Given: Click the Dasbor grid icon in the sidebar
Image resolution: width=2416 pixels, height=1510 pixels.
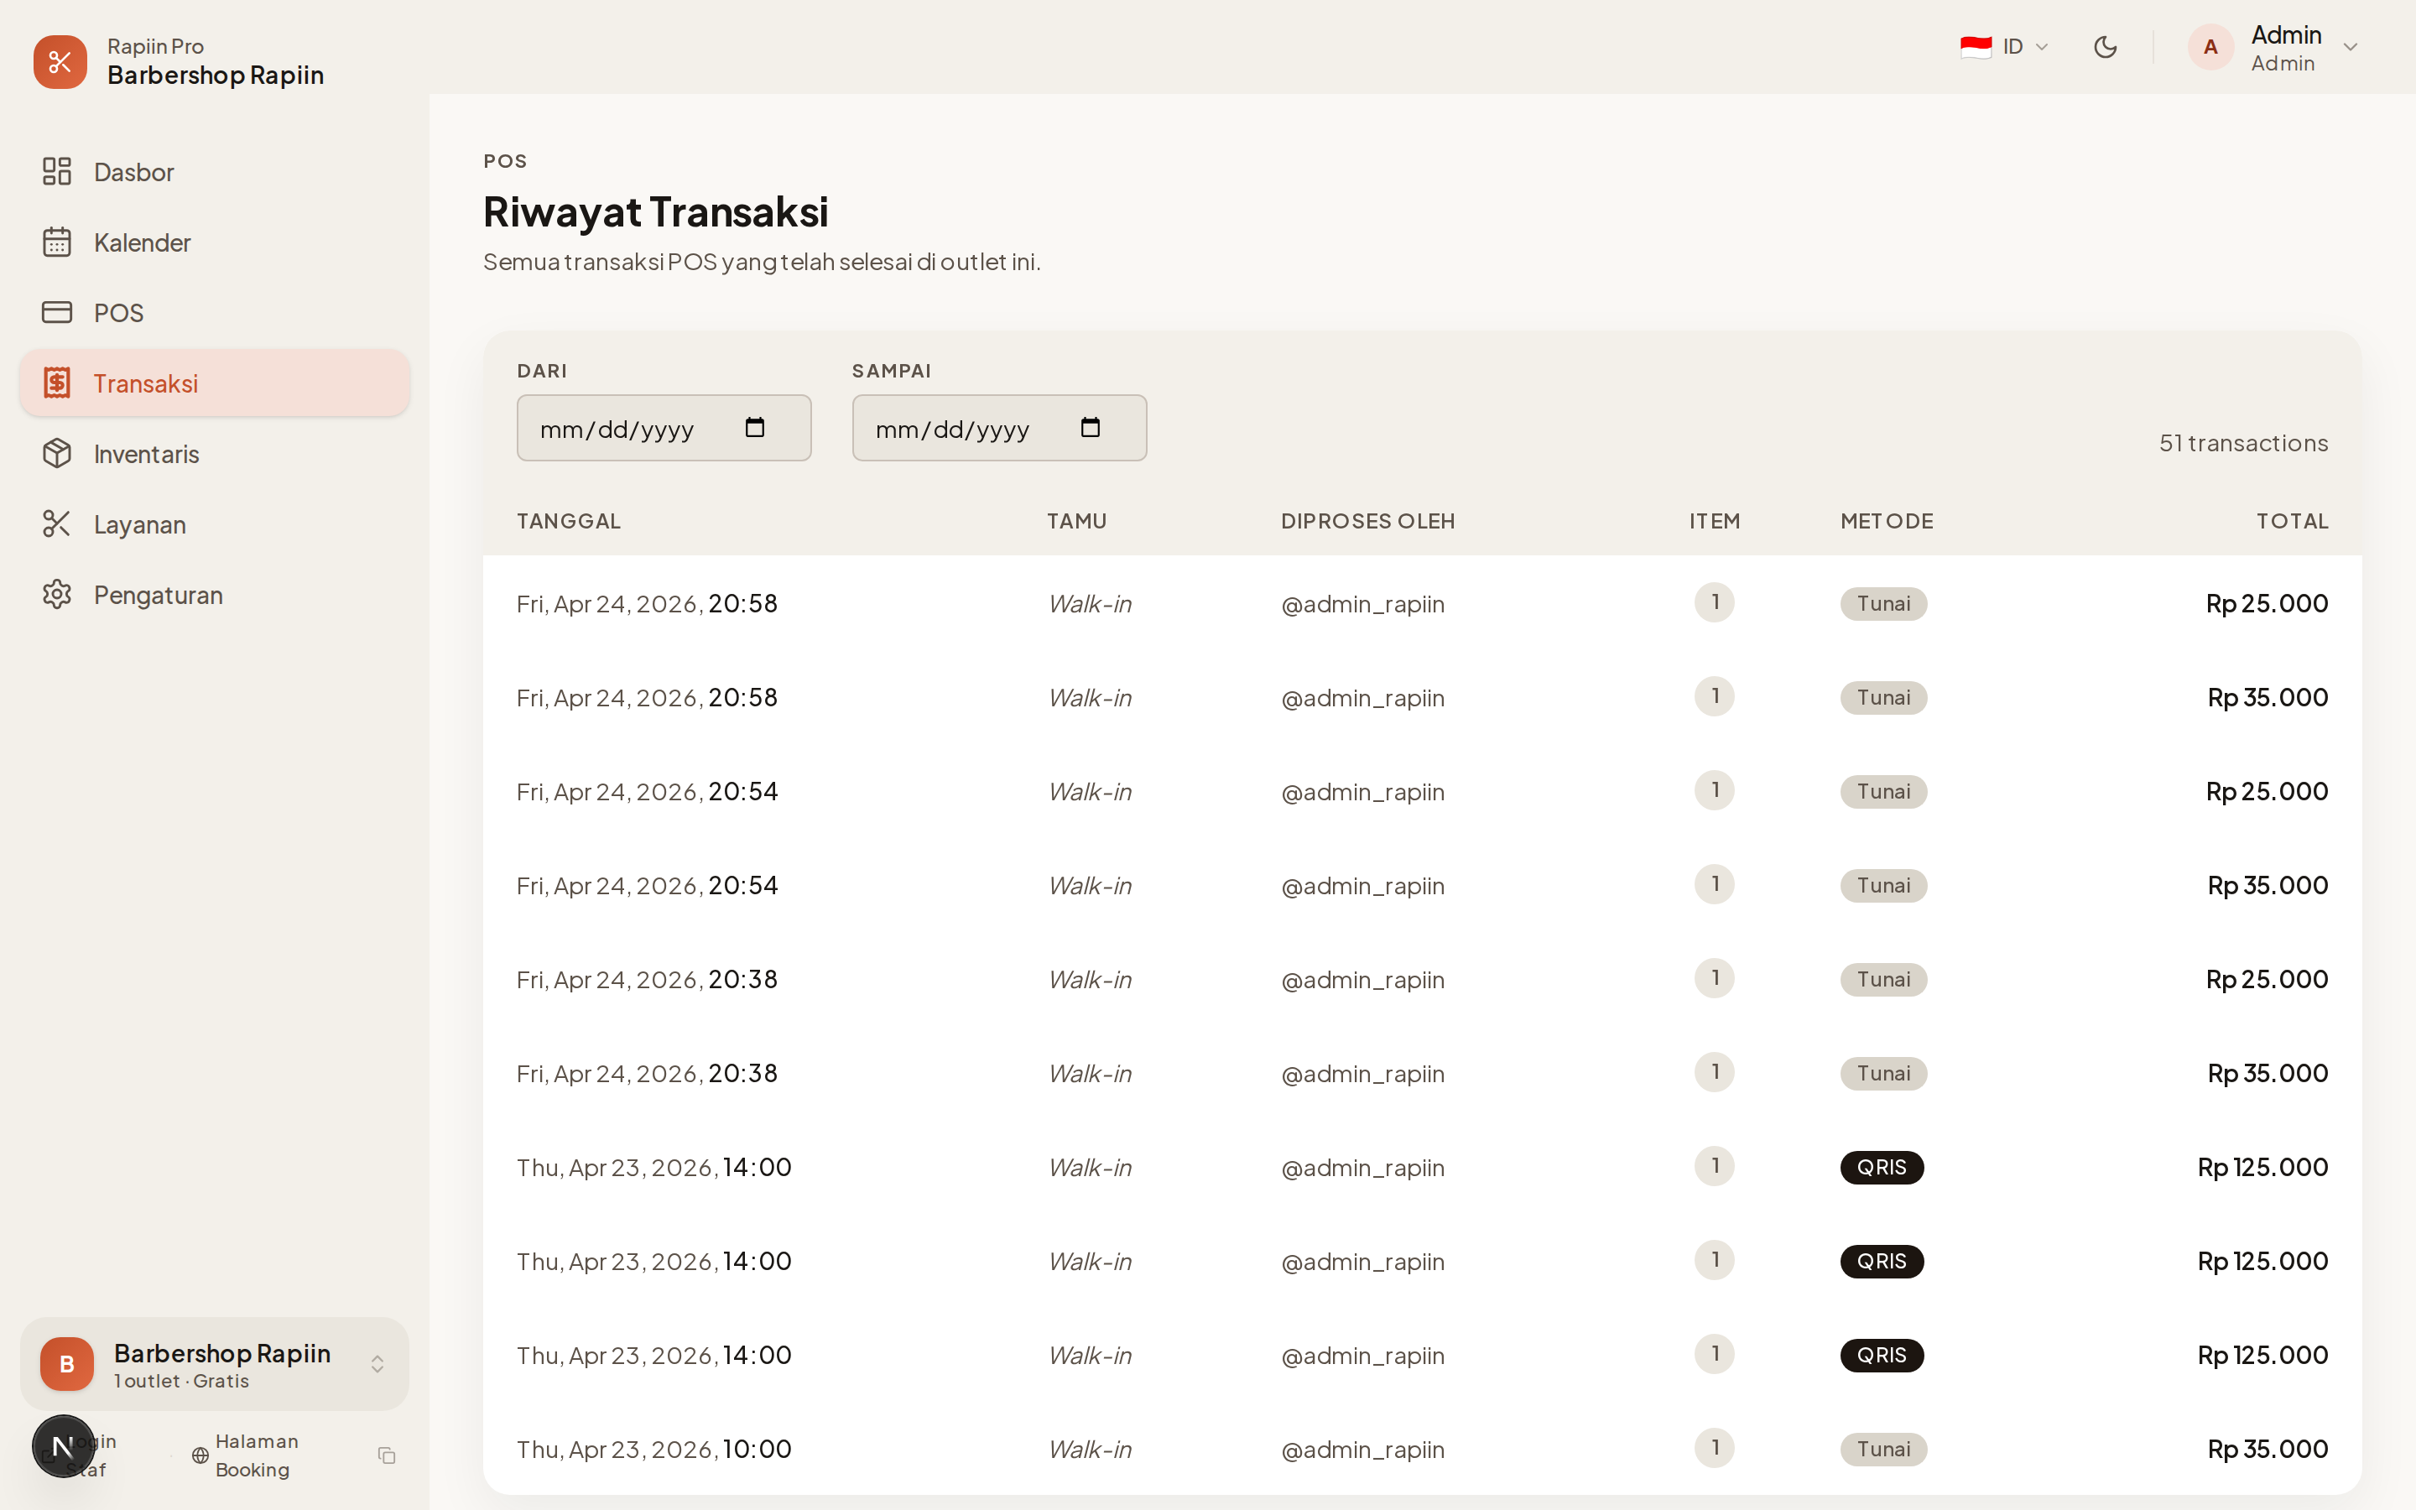Looking at the screenshot, I should point(57,172).
